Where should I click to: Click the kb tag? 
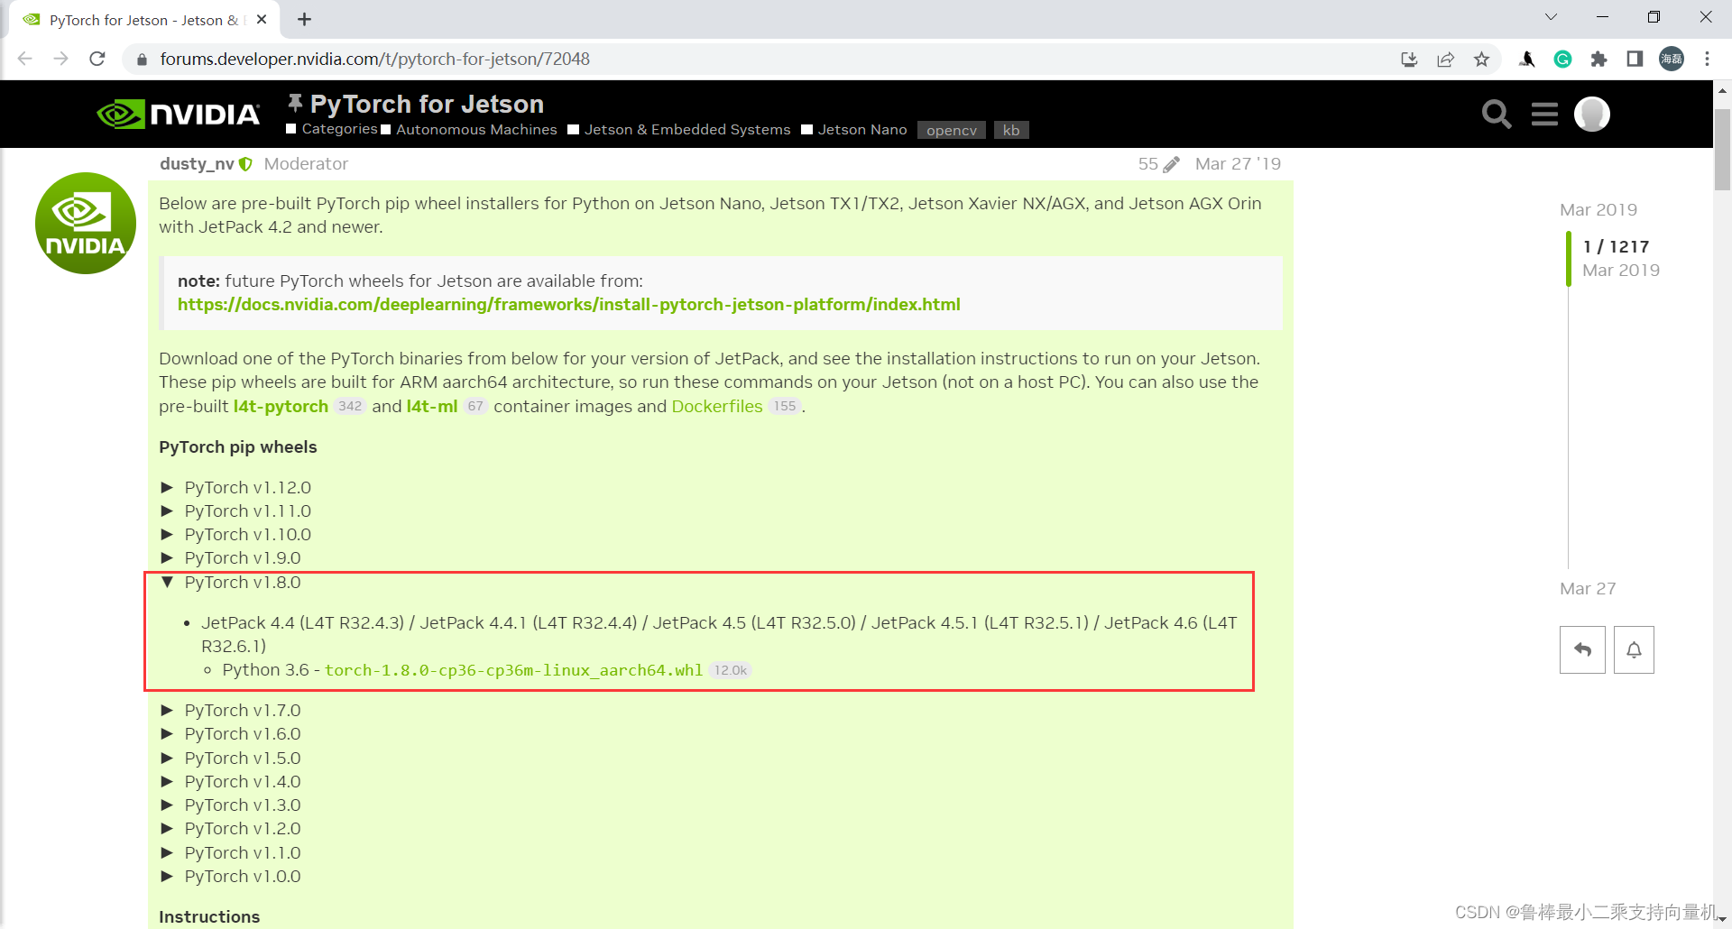pos(1011,130)
